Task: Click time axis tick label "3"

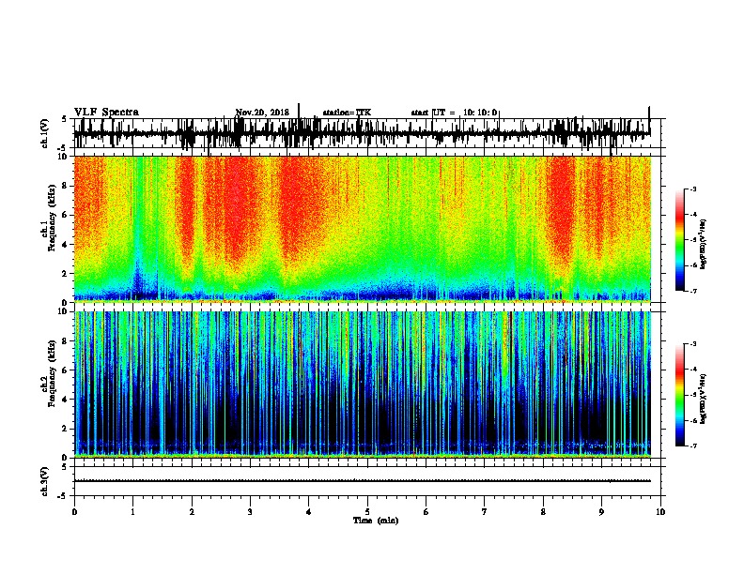Action: (x=250, y=512)
